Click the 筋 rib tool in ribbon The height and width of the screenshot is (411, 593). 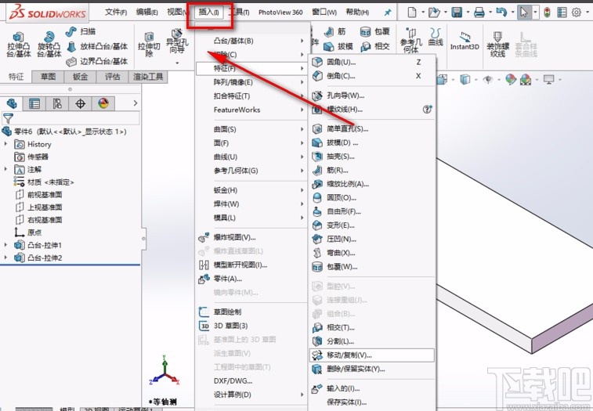click(336, 32)
